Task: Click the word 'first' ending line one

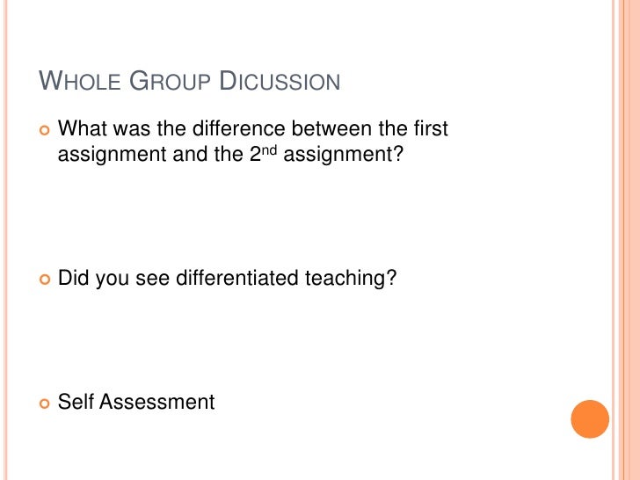Action: (430, 129)
